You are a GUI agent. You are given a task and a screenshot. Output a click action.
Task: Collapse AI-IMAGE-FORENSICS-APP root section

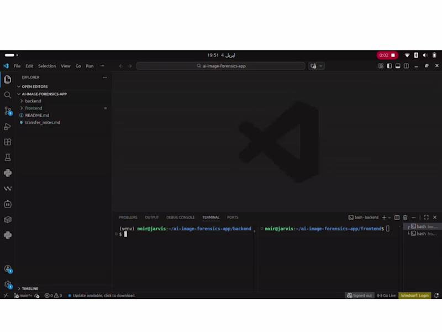point(44,94)
